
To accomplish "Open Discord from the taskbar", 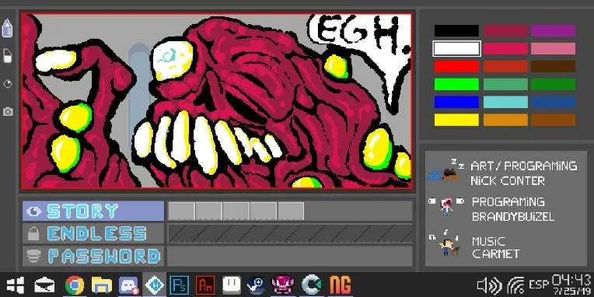I will [x=129, y=285].
